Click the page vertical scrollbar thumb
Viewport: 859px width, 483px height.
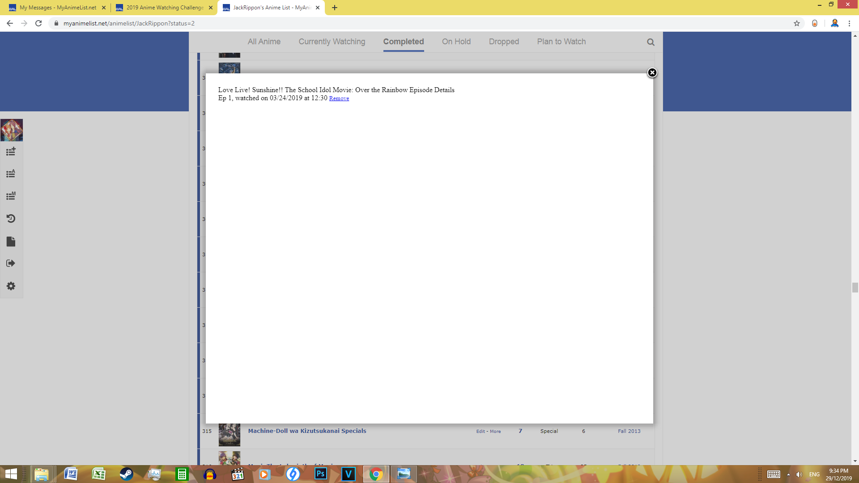[855, 287]
